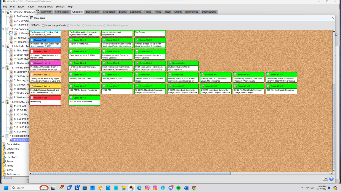Select the orange Chapter #12 card
This screenshot has height=192, width=341.
tap(45, 77)
